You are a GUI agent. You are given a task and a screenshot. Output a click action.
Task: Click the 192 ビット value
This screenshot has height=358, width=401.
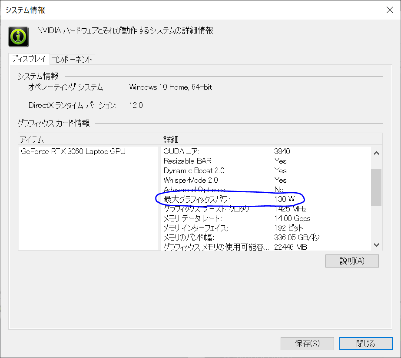(288, 228)
